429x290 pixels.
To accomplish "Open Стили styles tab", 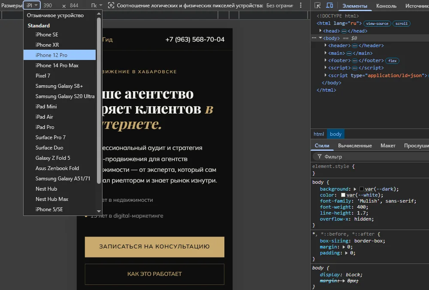I will pyautogui.click(x=322, y=146).
